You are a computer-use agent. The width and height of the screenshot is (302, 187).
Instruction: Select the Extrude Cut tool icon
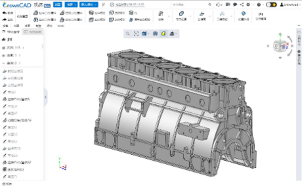(x=91, y=13)
